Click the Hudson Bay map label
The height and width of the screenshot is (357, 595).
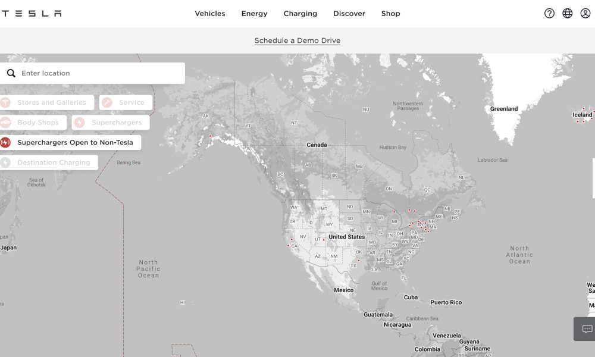click(x=393, y=147)
